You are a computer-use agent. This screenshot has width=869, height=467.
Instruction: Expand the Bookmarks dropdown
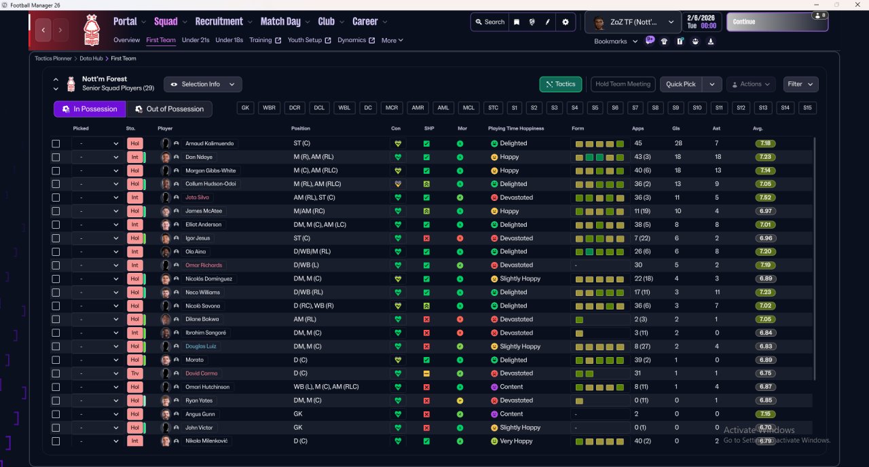pyautogui.click(x=616, y=41)
